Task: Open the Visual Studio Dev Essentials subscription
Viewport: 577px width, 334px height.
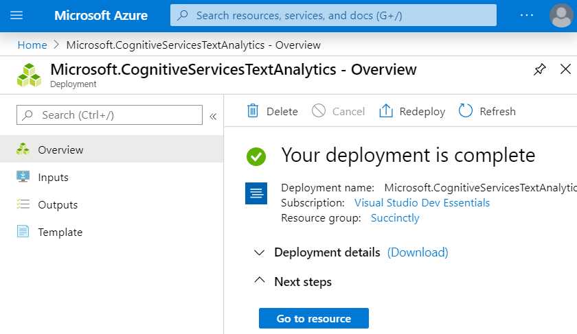Action: click(422, 203)
